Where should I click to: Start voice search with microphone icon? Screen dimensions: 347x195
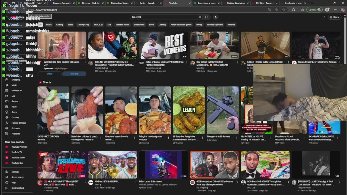(216, 17)
